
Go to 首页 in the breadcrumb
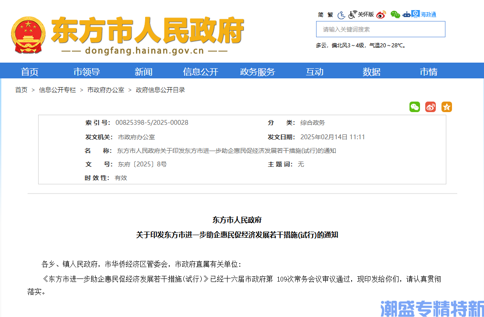(x=21, y=90)
